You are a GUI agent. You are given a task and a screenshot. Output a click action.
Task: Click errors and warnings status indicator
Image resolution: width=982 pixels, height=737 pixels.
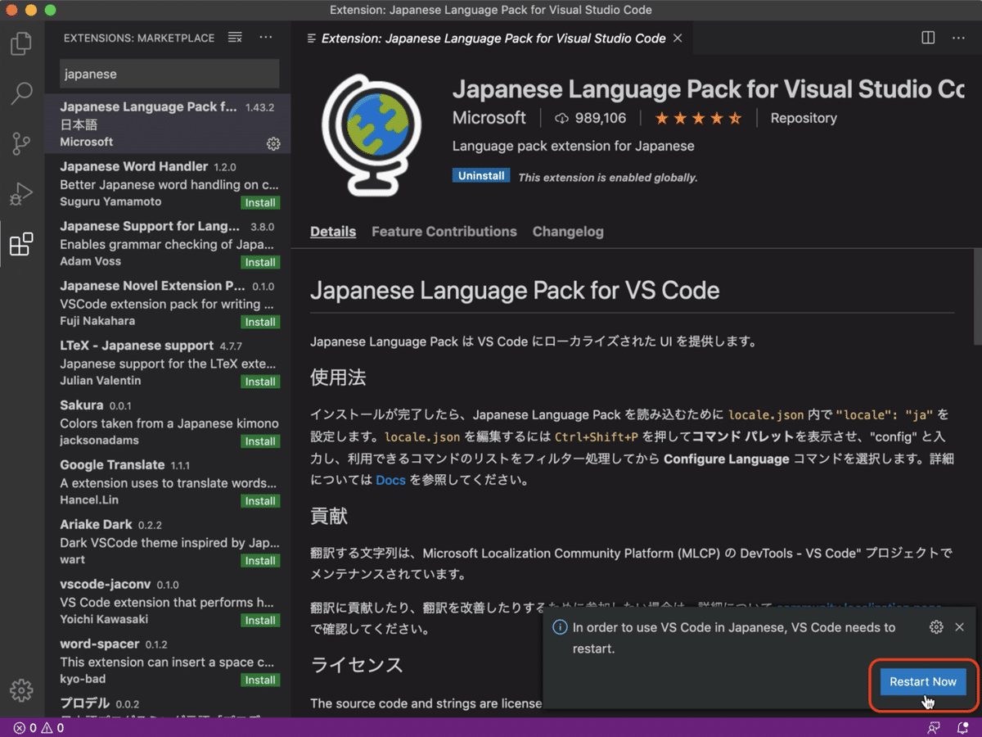click(x=38, y=728)
